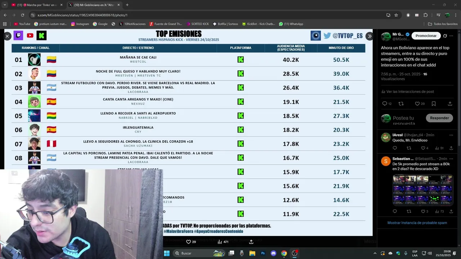This screenshot has width=461, height=259.
Task: Open File Explorer from the taskbar
Action: click(252, 253)
